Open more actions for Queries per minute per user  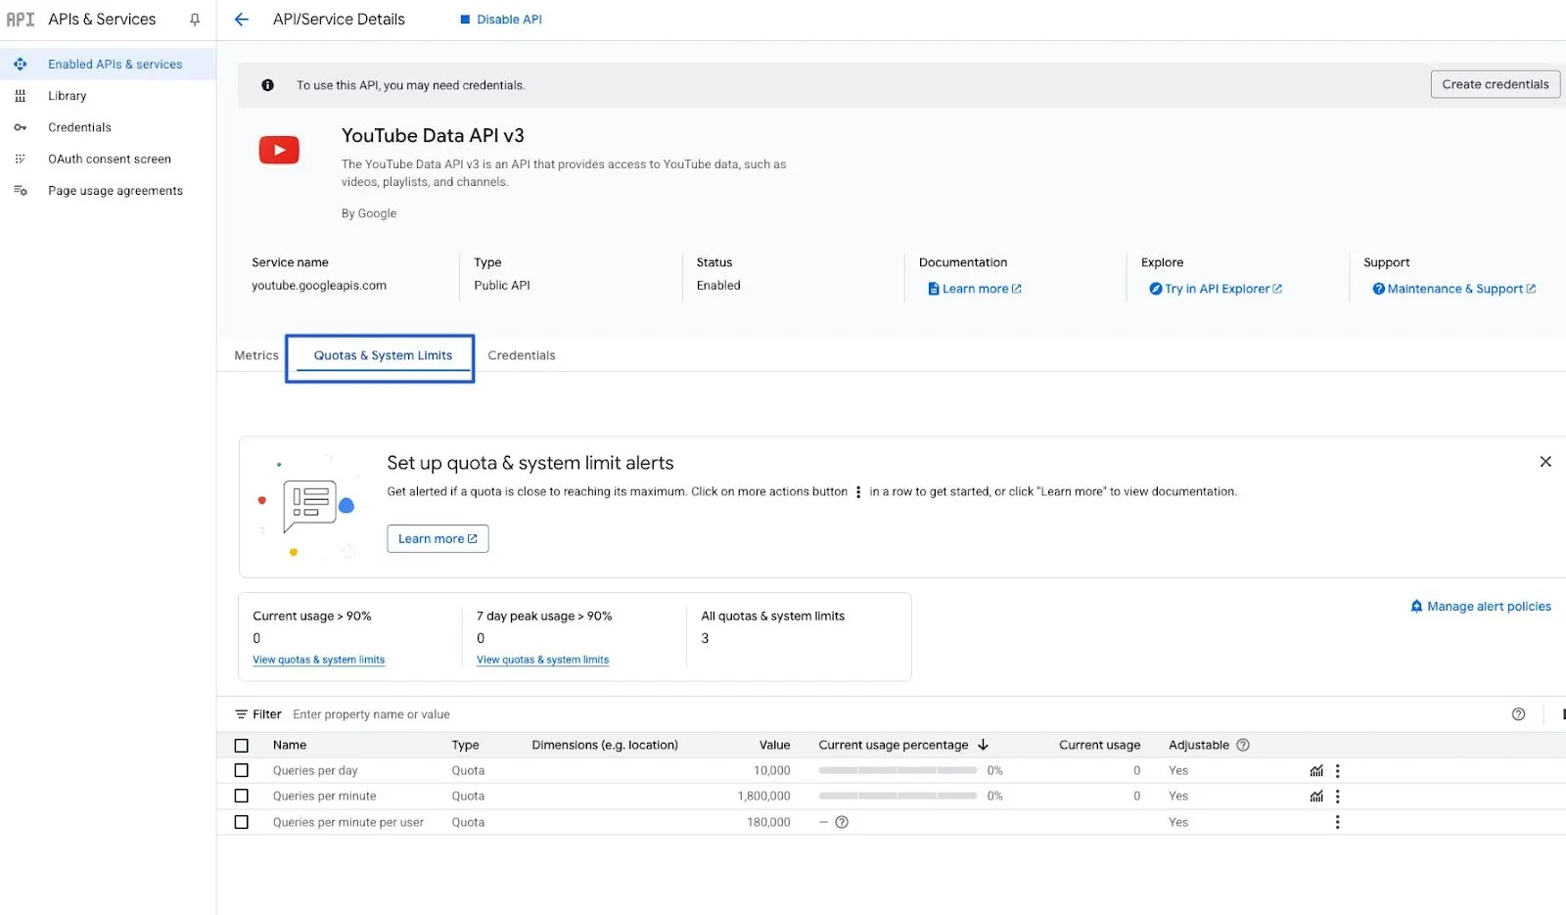coord(1338,823)
